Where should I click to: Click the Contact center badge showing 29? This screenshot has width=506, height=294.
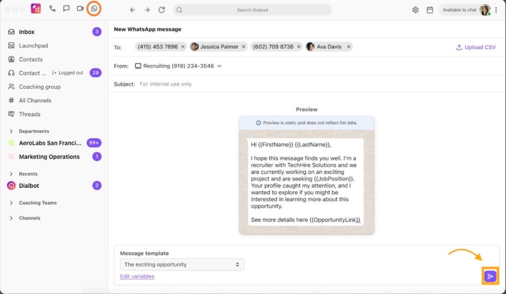(95, 73)
